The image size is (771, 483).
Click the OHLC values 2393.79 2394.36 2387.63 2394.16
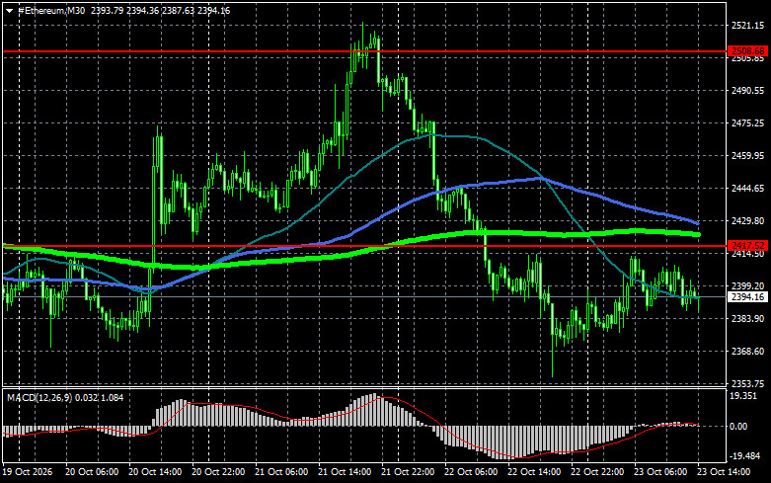(x=160, y=10)
